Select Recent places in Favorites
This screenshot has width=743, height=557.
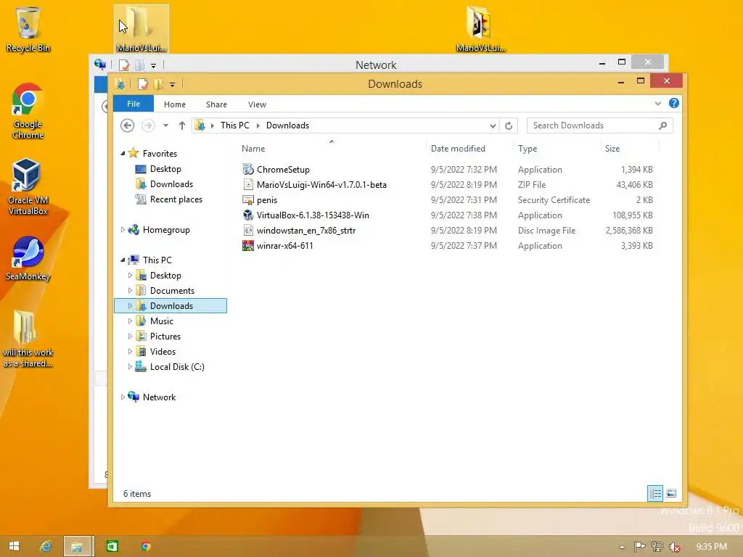pyautogui.click(x=176, y=199)
